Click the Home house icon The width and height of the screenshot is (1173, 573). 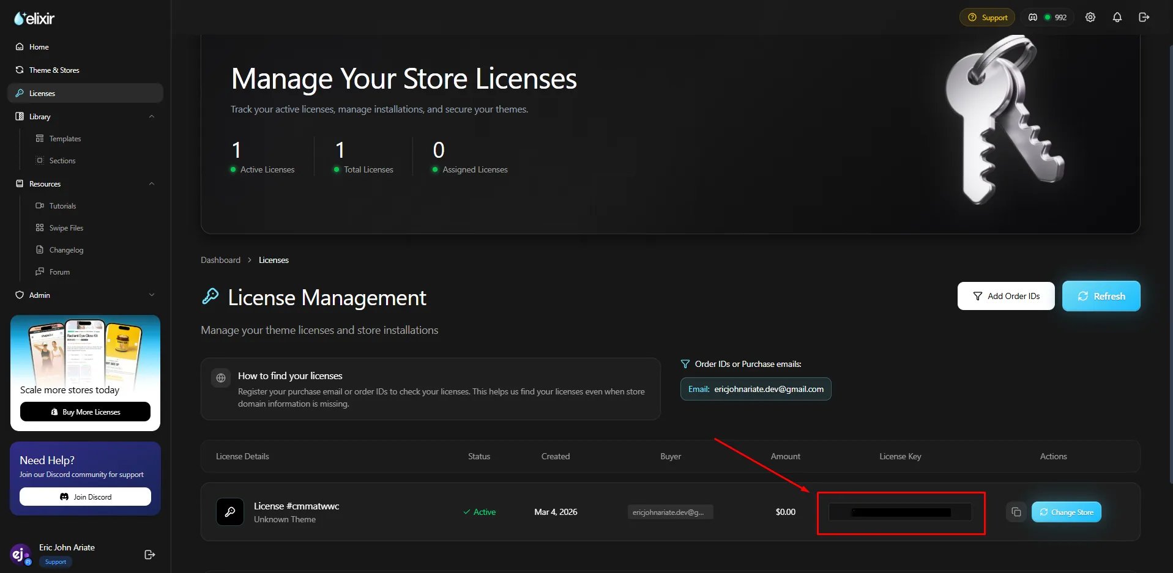(20, 46)
